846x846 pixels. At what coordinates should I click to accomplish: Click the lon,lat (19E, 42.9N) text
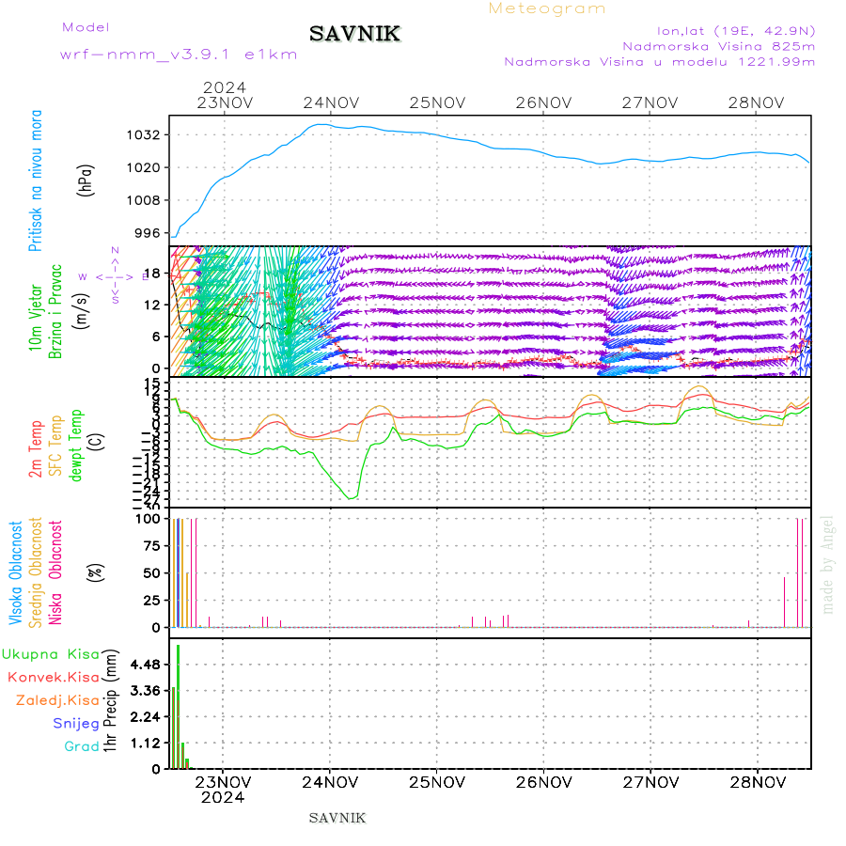(x=735, y=31)
